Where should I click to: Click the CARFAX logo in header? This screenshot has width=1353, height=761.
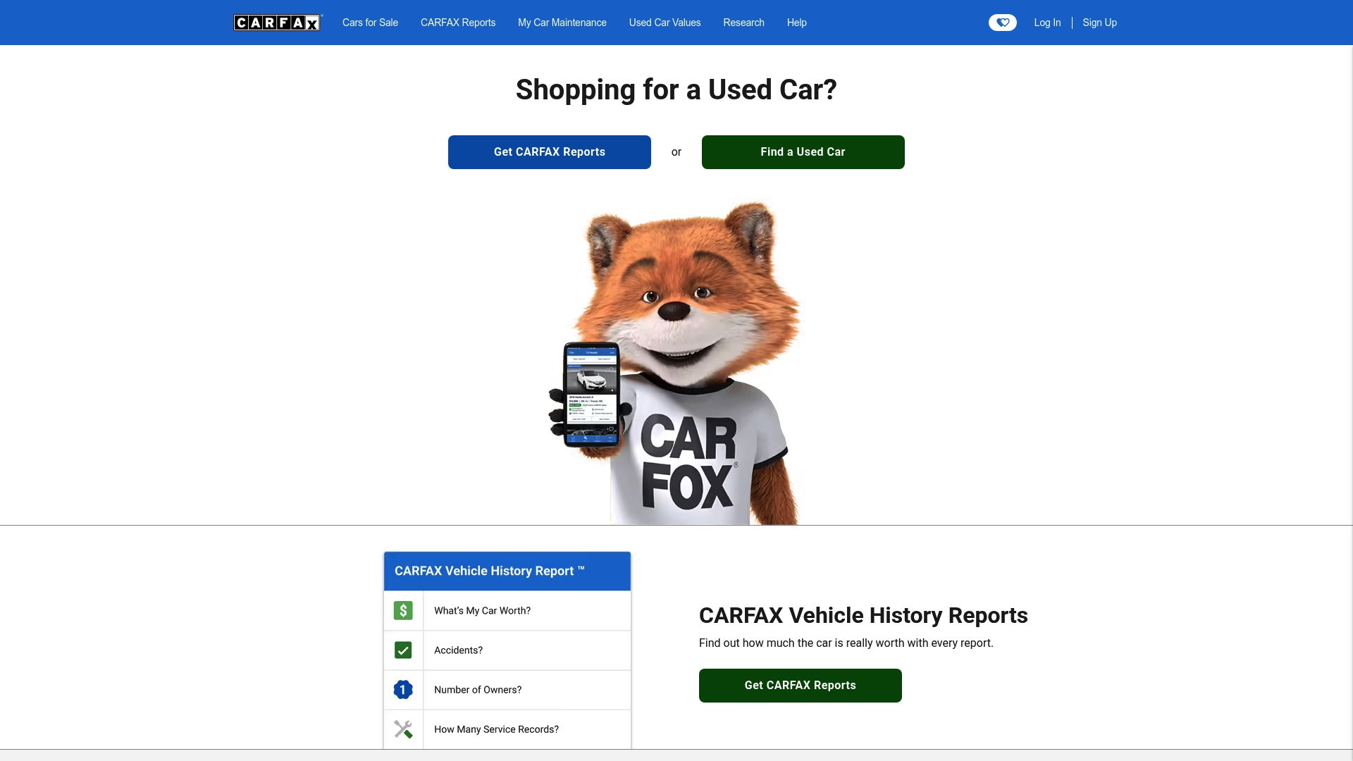(278, 23)
